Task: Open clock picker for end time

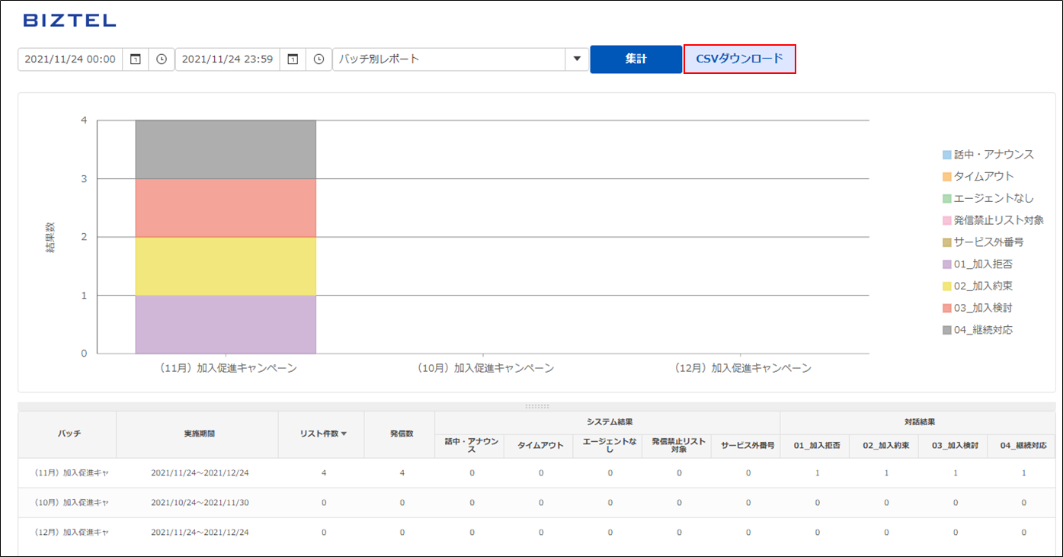Action: coord(319,59)
